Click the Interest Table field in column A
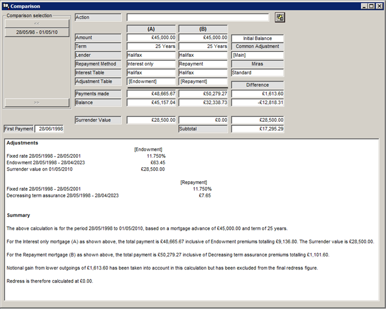 coord(151,73)
